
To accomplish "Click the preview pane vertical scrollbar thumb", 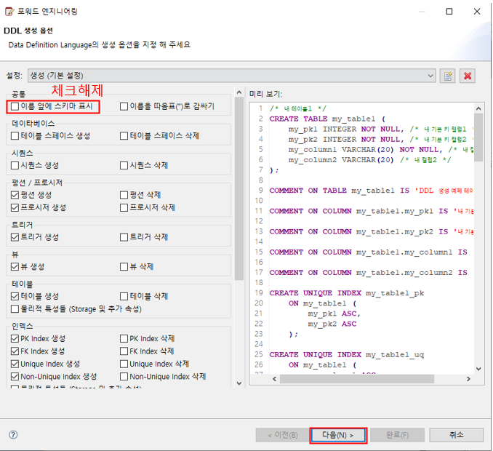I will pyautogui.click(x=478, y=137).
